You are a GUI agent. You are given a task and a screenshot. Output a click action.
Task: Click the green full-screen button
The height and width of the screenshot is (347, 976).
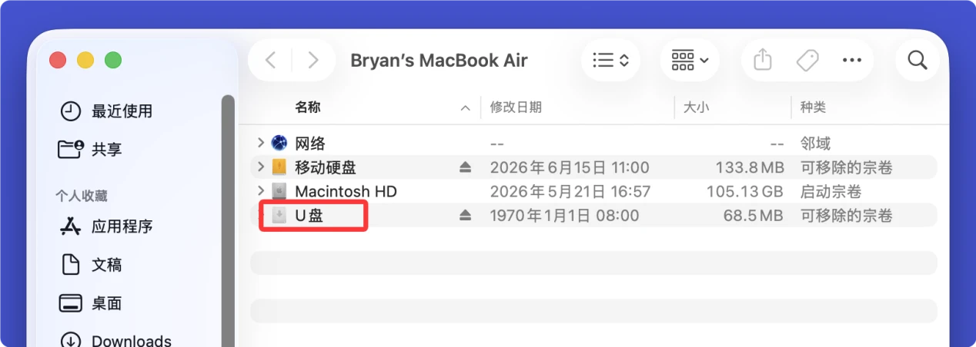[x=113, y=60]
